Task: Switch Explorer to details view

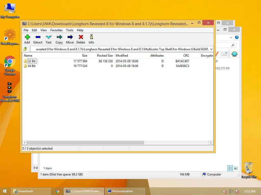Action: [x=230, y=168]
